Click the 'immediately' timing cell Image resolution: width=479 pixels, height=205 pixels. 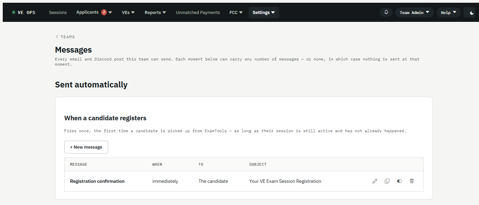tap(165, 181)
